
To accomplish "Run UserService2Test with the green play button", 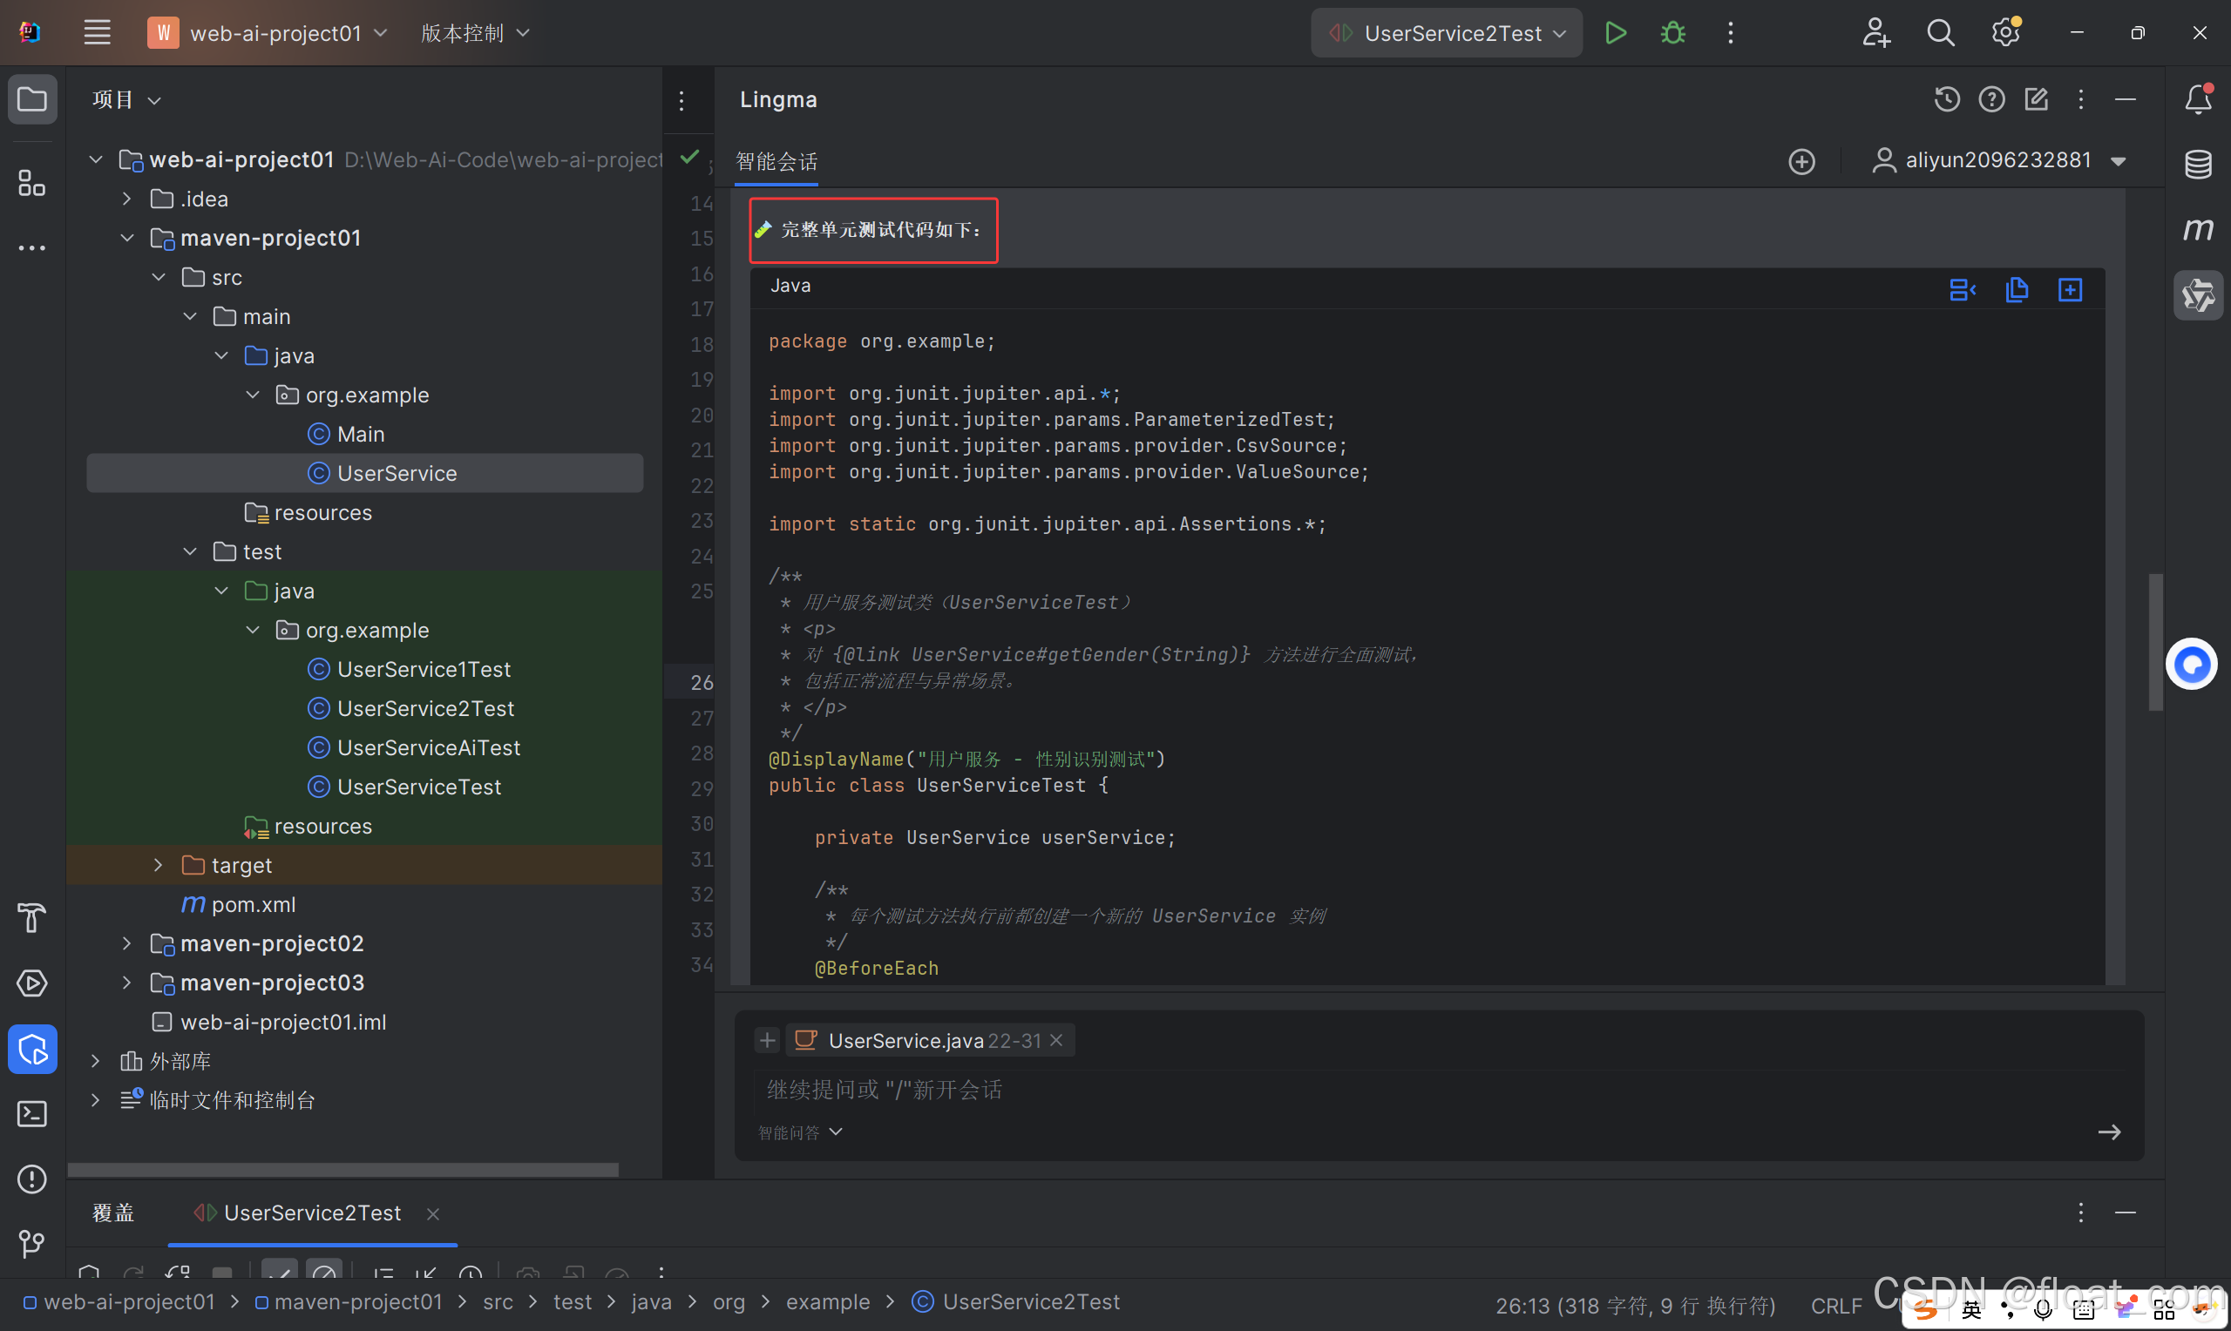I will pos(1615,33).
